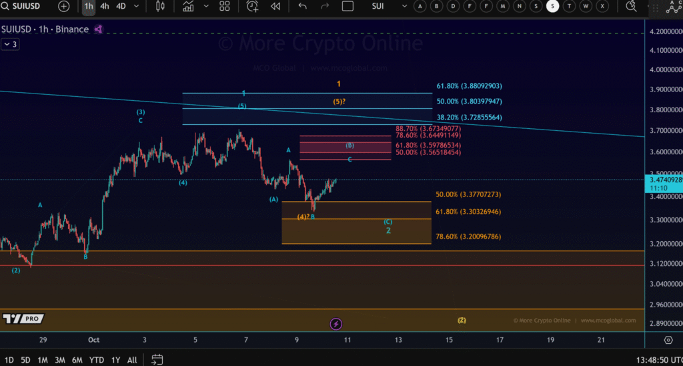Click the 50.00% (3.37707273) orange fib label
This screenshot has height=366, width=683.
tap(468, 194)
